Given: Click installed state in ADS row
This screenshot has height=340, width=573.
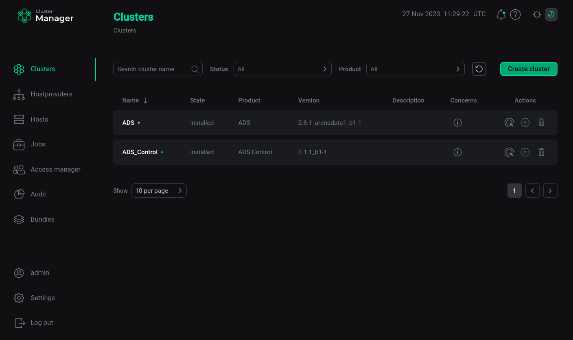Looking at the screenshot, I should tap(202, 123).
